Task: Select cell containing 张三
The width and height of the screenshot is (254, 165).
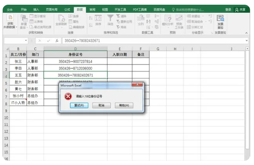Action: 18,62
